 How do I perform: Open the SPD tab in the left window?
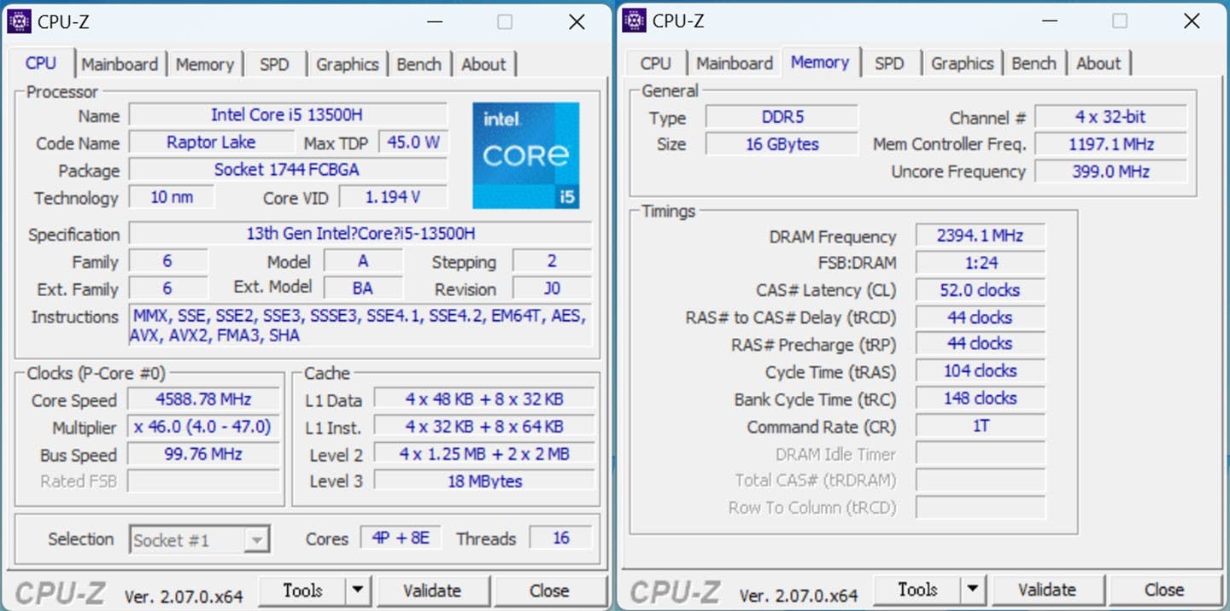click(274, 64)
